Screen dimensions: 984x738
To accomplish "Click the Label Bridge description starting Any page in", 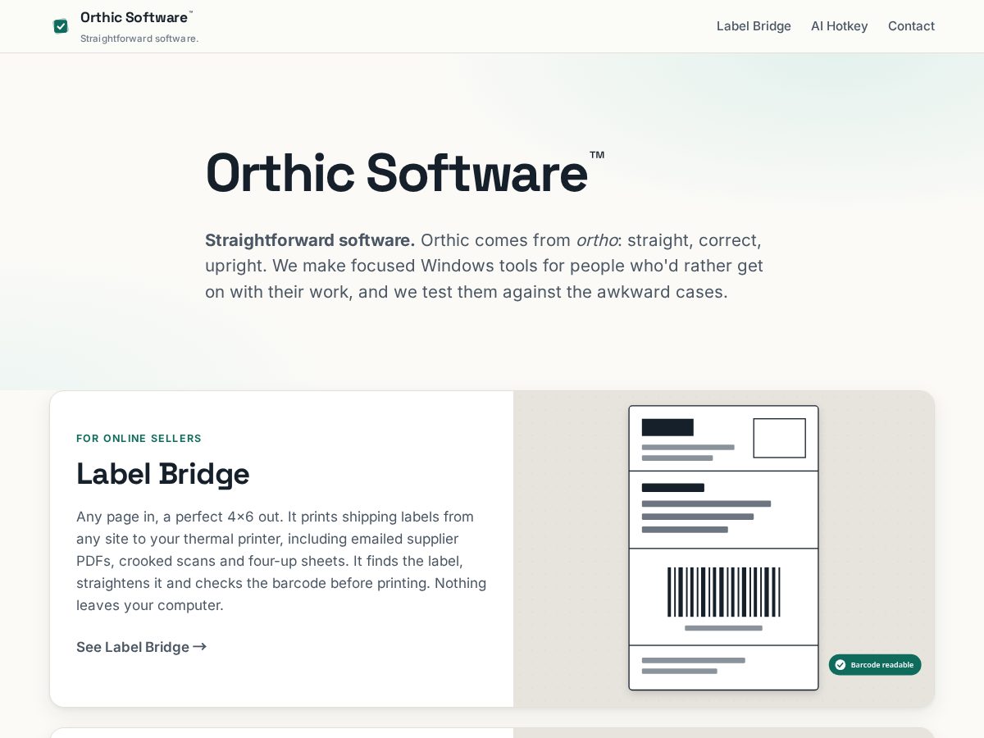I will pyautogui.click(x=281, y=561).
